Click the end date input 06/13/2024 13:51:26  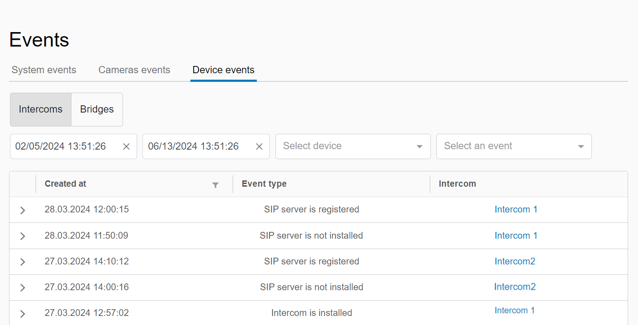click(x=194, y=146)
